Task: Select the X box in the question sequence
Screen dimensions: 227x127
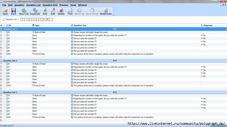Action: coord(22,19)
